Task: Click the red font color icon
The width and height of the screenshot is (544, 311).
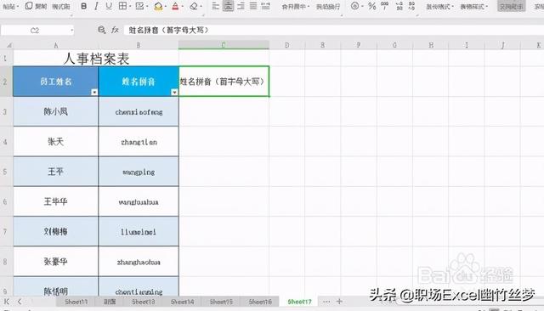Action: [x=175, y=6]
